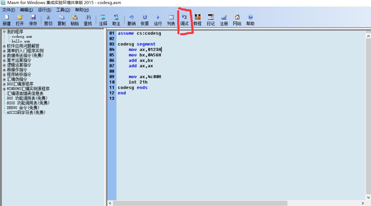Open the 工具(O) menu
This screenshot has height=206, width=371.
(x=63, y=10)
